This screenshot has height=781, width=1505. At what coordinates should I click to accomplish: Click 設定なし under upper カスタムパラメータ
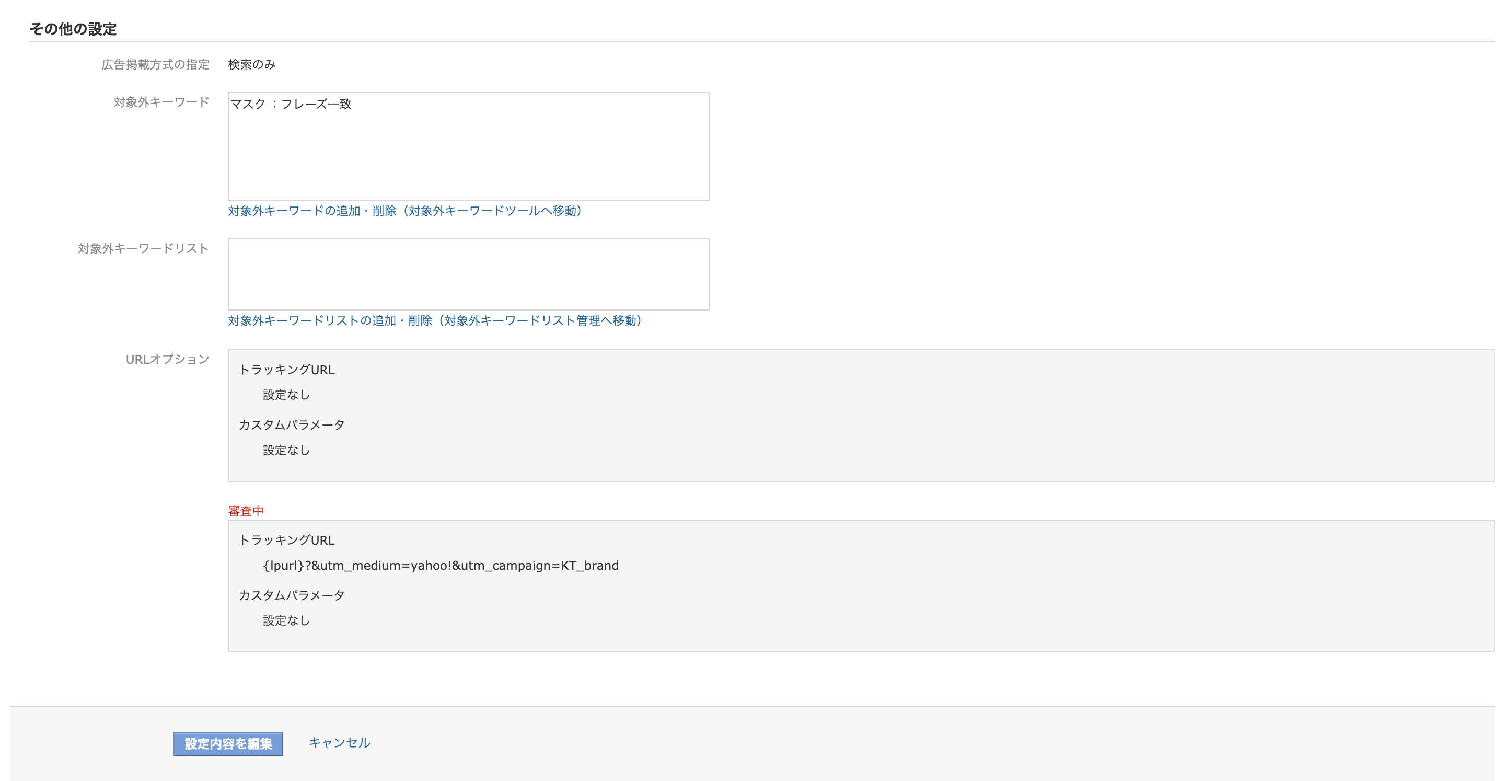point(286,450)
